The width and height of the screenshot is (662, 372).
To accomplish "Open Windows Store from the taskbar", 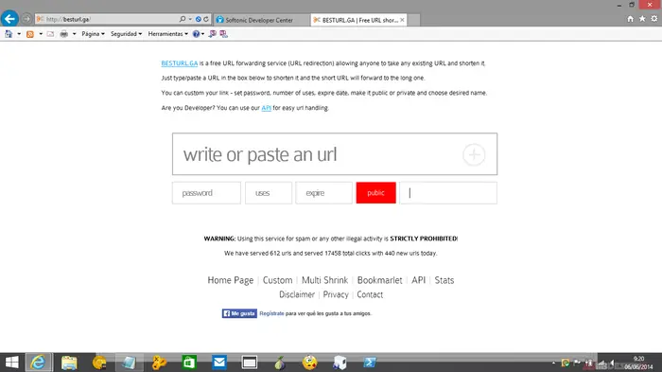I will click(189, 363).
